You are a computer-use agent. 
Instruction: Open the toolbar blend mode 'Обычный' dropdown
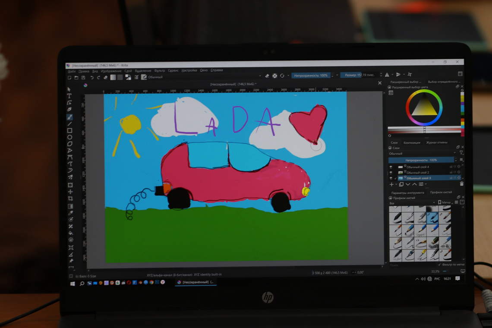pyautogui.click(x=205, y=76)
